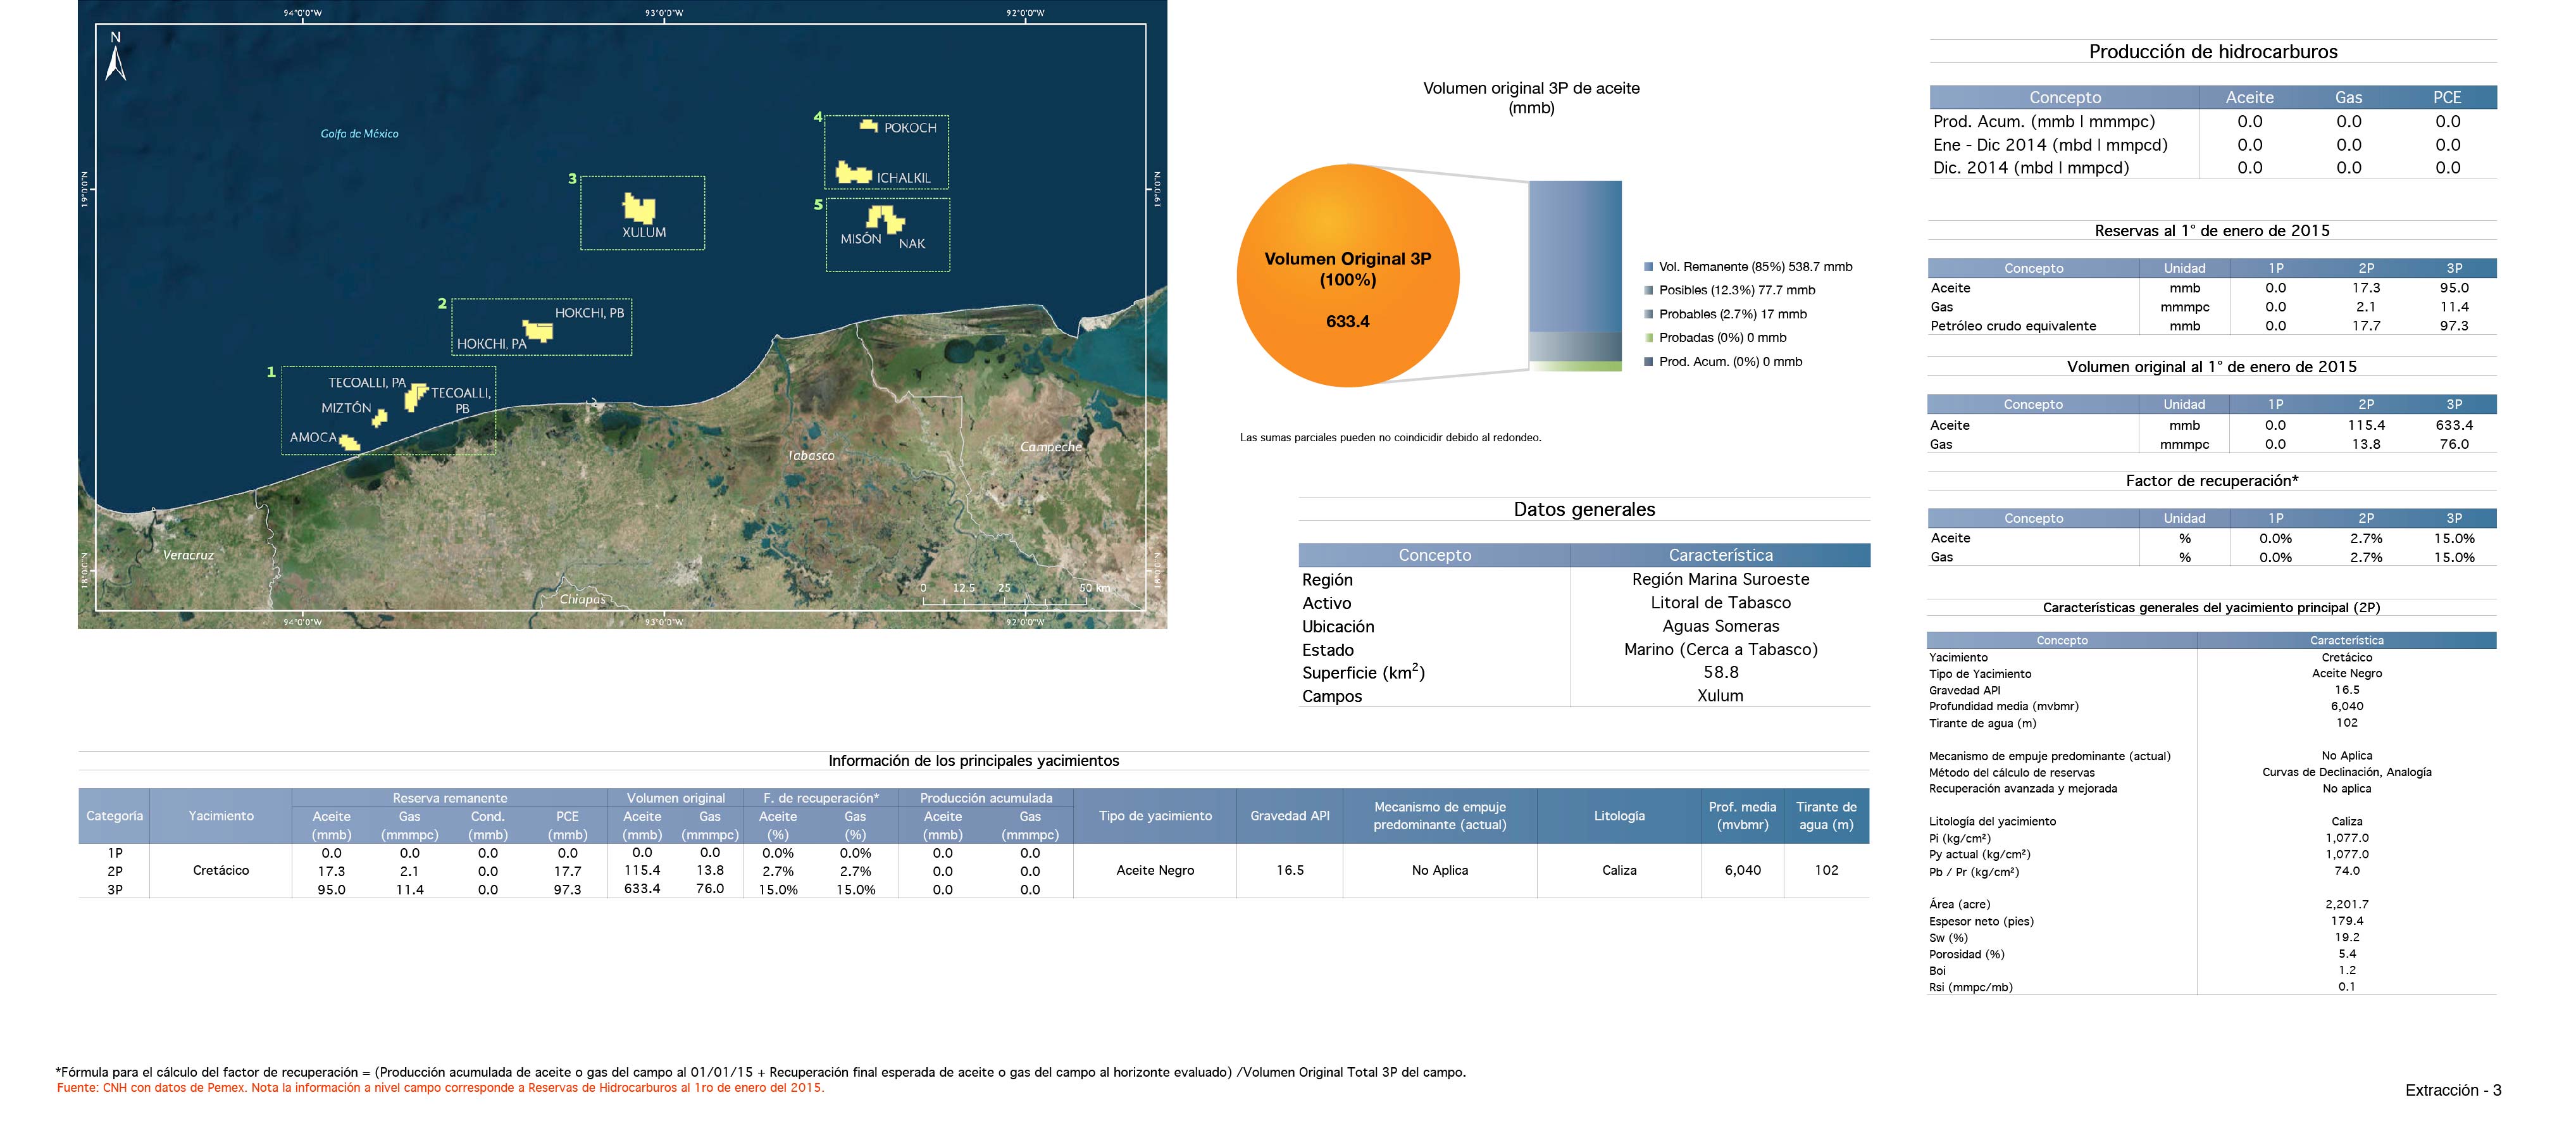
Task: Click the AMOCA field yellow marker
Action: (x=349, y=442)
